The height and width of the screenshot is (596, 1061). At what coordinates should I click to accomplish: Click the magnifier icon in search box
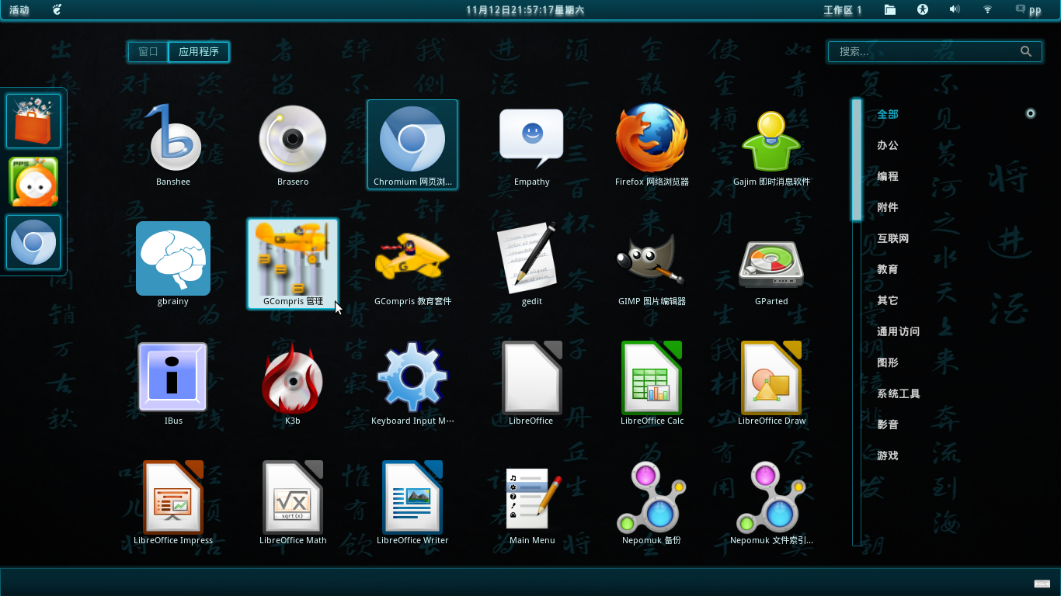point(1026,51)
